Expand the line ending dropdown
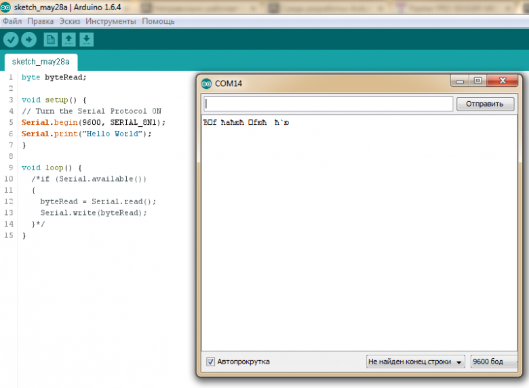Viewport: 529px width, 388px height. 415,362
